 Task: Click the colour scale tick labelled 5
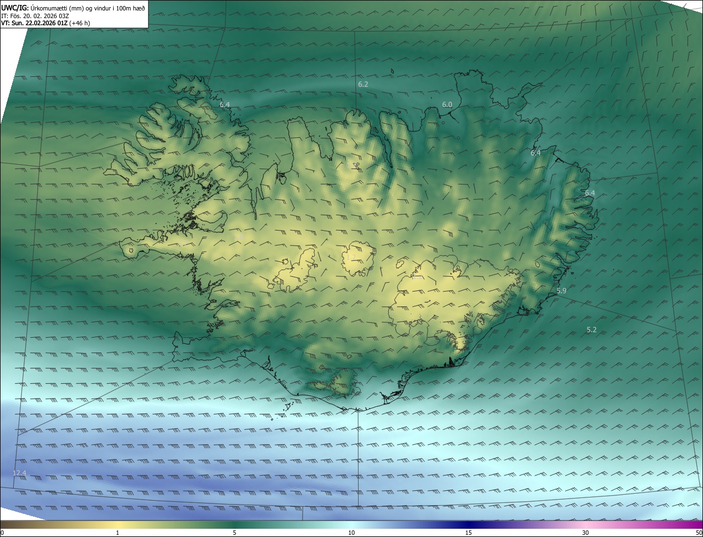[x=235, y=533]
